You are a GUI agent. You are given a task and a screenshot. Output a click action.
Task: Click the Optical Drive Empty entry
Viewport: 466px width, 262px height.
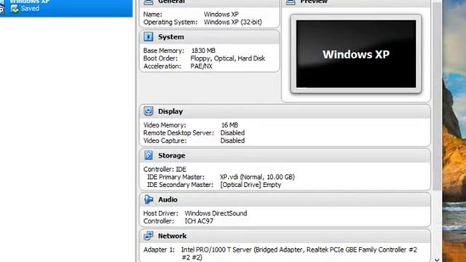pos(250,185)
